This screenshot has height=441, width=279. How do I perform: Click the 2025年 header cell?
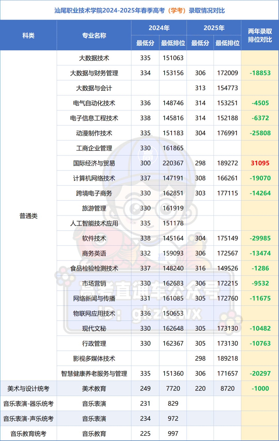coord(214,28)
